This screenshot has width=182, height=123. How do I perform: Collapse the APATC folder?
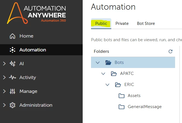[103, 74]
